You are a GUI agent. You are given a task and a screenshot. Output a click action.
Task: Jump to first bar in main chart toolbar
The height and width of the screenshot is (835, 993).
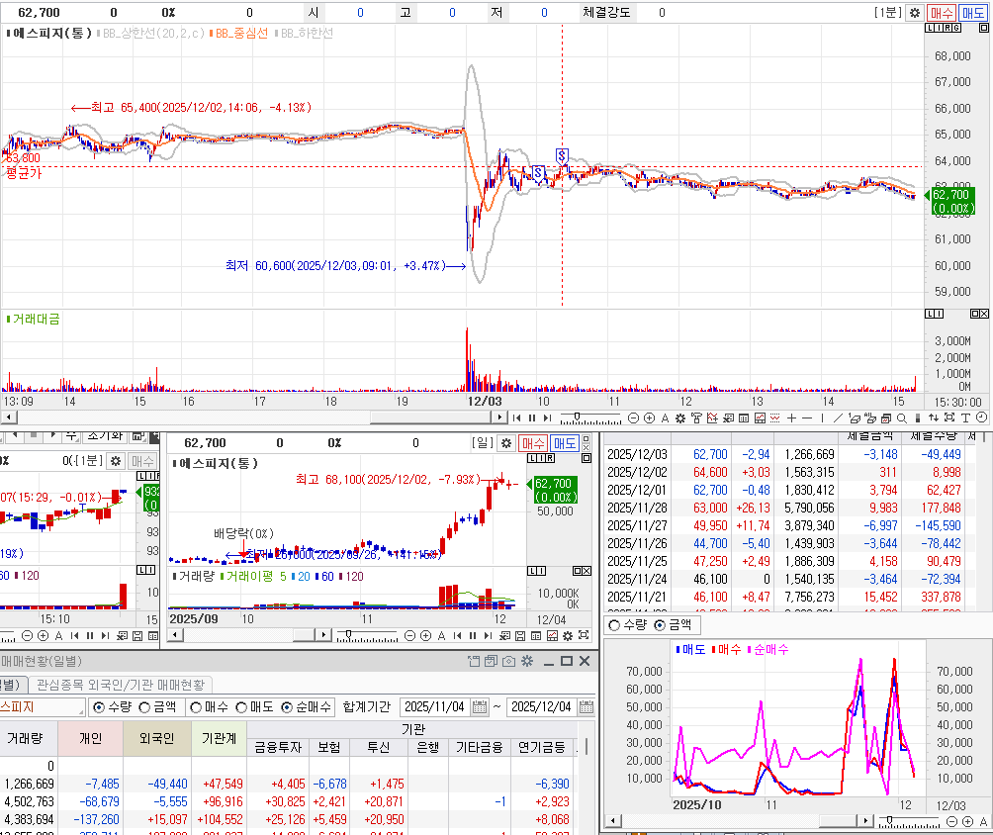coord(516,418)
